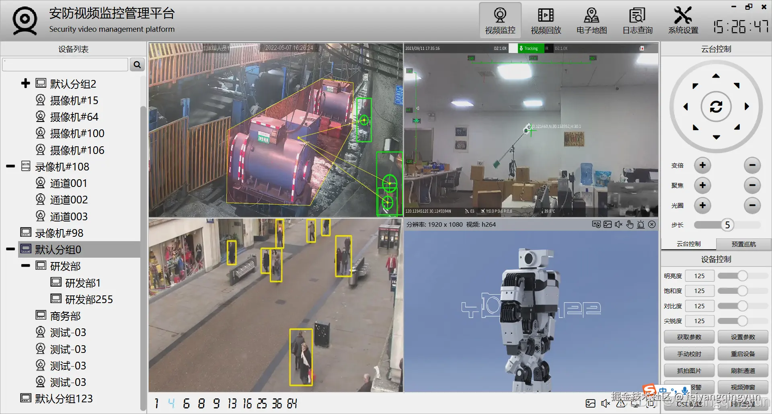The image size is (772, 414).
Task: Click the 抓拍图片 button
Action: point(689,371)
